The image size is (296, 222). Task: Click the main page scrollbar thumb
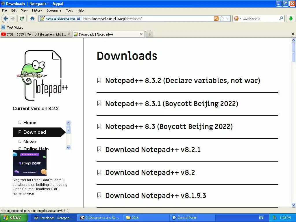click(x=293, y=52)
